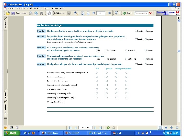This screenshot has width=184, height=138.
Task: Click the vertical scrollbar thumb
Action: click(179, 51)
